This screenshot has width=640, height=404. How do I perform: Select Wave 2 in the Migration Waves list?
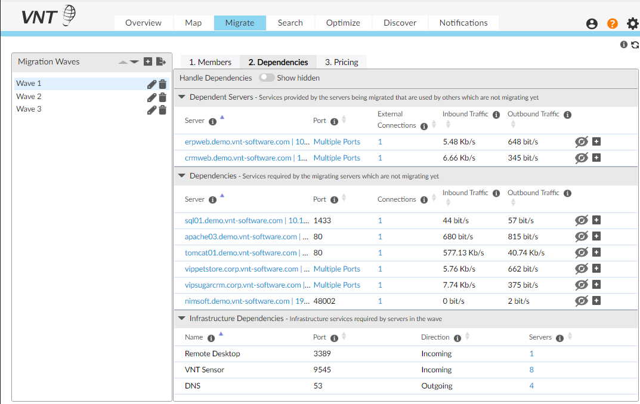point(29,96)
